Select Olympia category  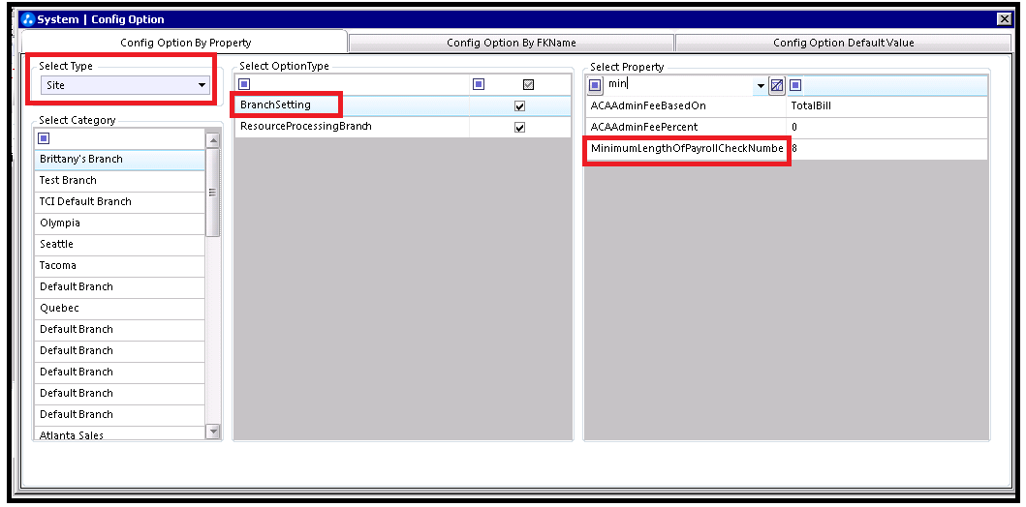click(x=120, y=223)
